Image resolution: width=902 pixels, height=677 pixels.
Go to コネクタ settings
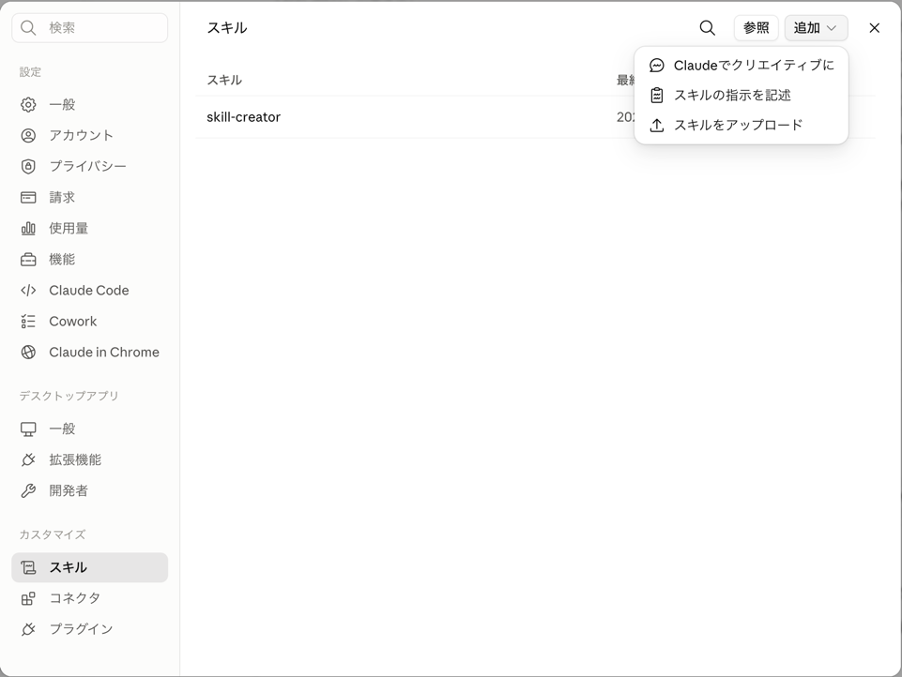click(x=90, y=599)
